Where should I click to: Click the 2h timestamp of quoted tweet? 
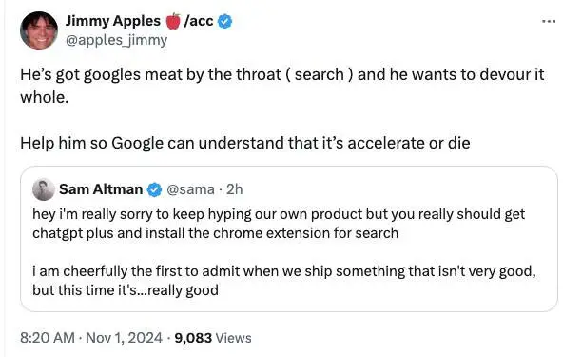tap(235, 189)
